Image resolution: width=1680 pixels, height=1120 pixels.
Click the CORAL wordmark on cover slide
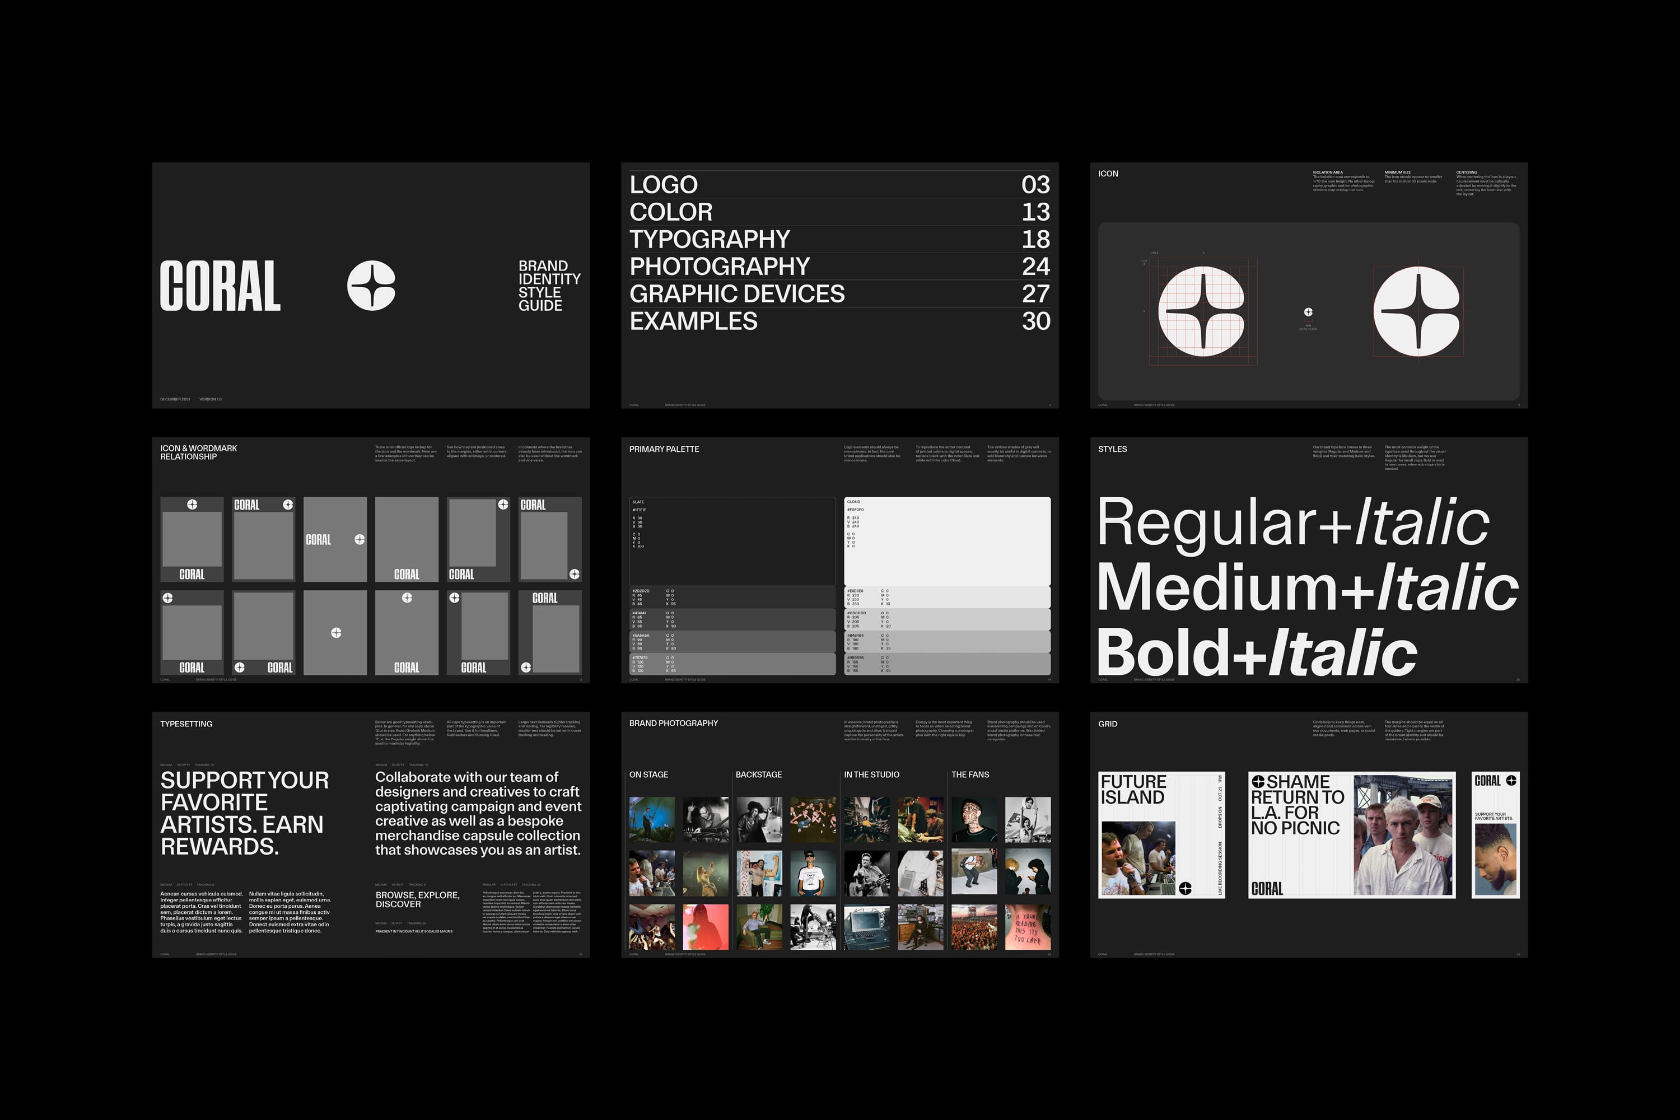coord(220,286)
